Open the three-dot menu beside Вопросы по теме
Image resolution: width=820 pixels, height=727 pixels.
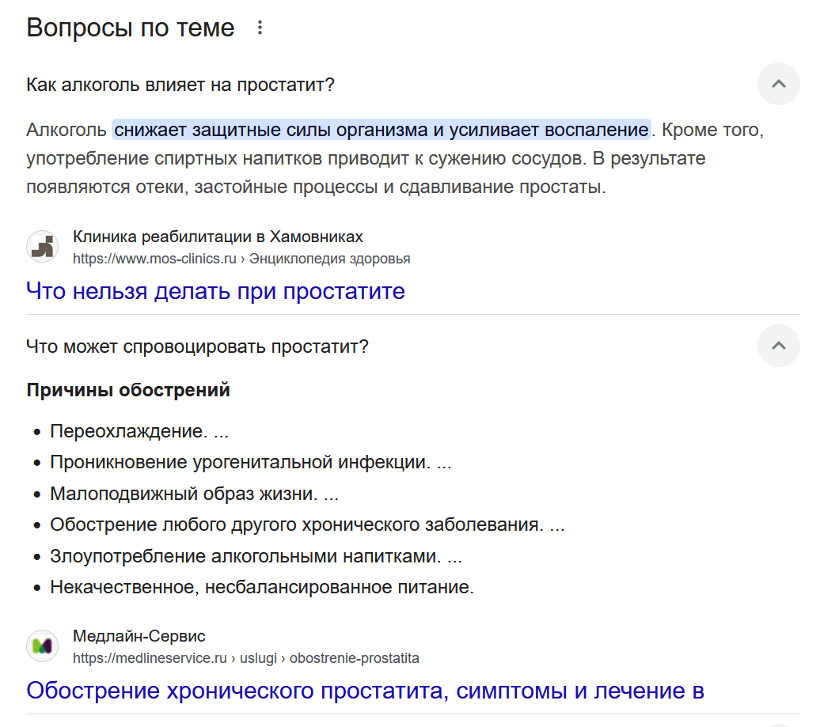[x=260, y=28]
